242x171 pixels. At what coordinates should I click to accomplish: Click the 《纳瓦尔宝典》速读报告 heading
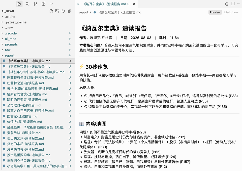coord(113,28)
